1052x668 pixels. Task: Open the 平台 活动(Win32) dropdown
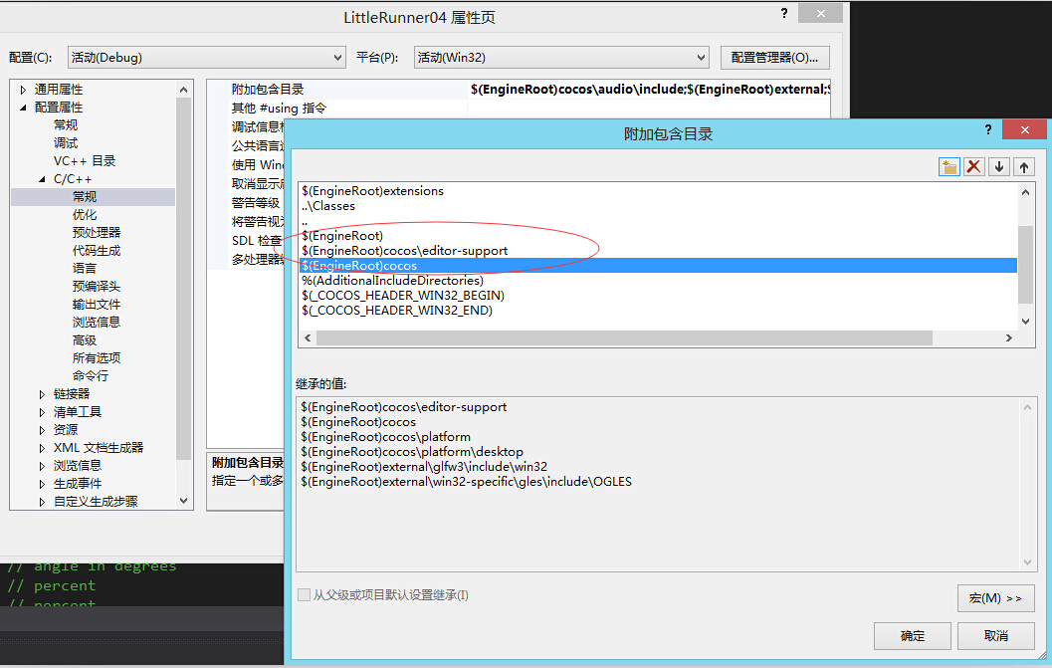[561, 58]
